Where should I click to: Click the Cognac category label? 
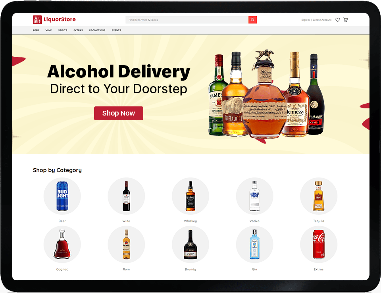tap(62, 270)
